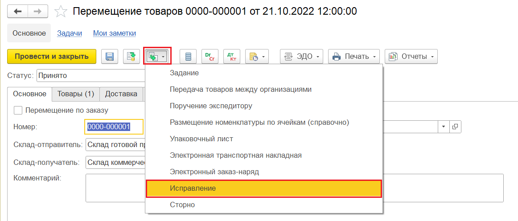
Task: Add document to favorites with star icon
Action: click(61, 12)
